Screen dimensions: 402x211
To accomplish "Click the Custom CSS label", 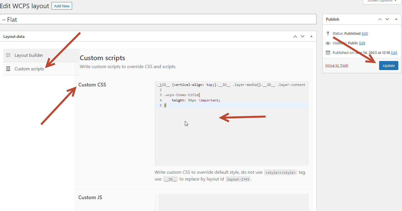I will (92, 84).
